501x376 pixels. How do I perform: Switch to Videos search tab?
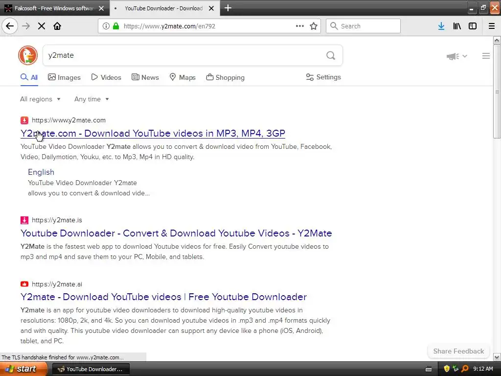tap(106, 77)
